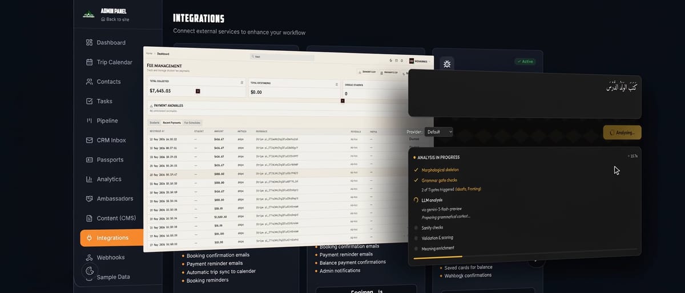
Task: Switch to Recent Payments tab in Fee Management
Action: pos(172,123)
